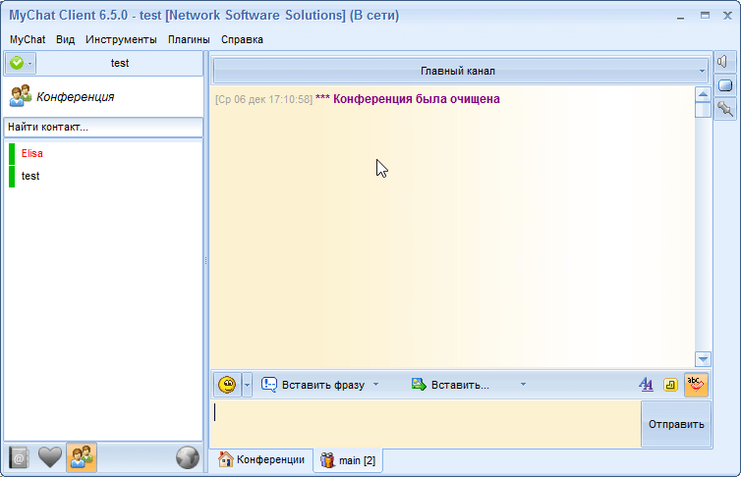Click the pin icon on right sidebar
This screenshot has height=477, width=741.
pos(725,108)
